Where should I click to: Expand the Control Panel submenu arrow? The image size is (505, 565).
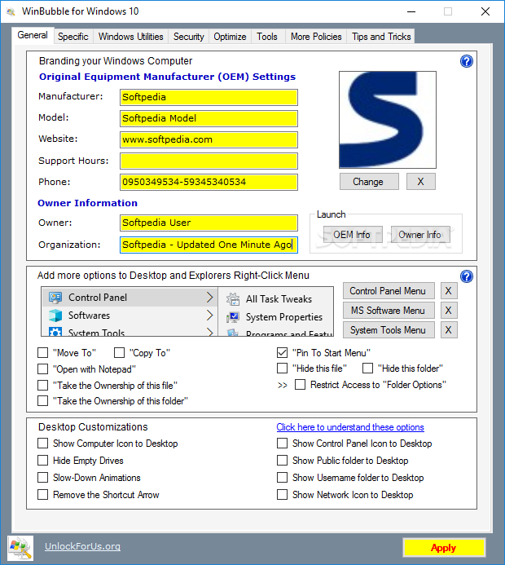point(210,298)
